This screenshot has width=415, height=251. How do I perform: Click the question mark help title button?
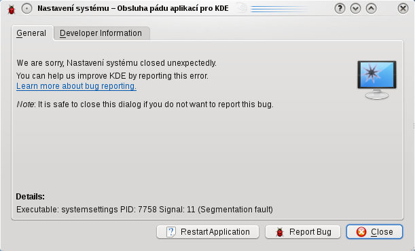click(340, 8)
